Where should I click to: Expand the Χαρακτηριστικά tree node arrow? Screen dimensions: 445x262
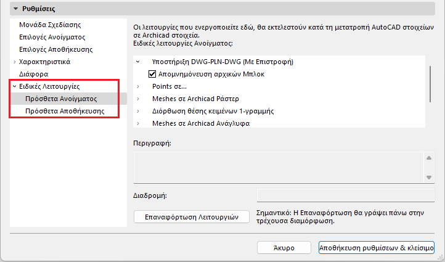[x=14, y=62]
